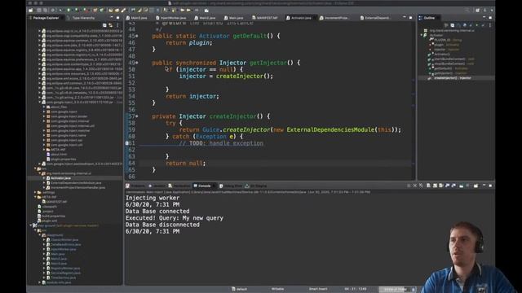Click 'Smart Insert' in status bar

pos(318,289)
